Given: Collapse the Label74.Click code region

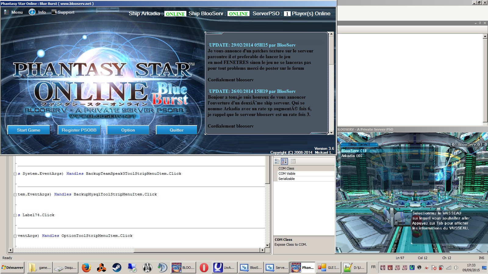Looking at the screenshot, I should (15, 215).
